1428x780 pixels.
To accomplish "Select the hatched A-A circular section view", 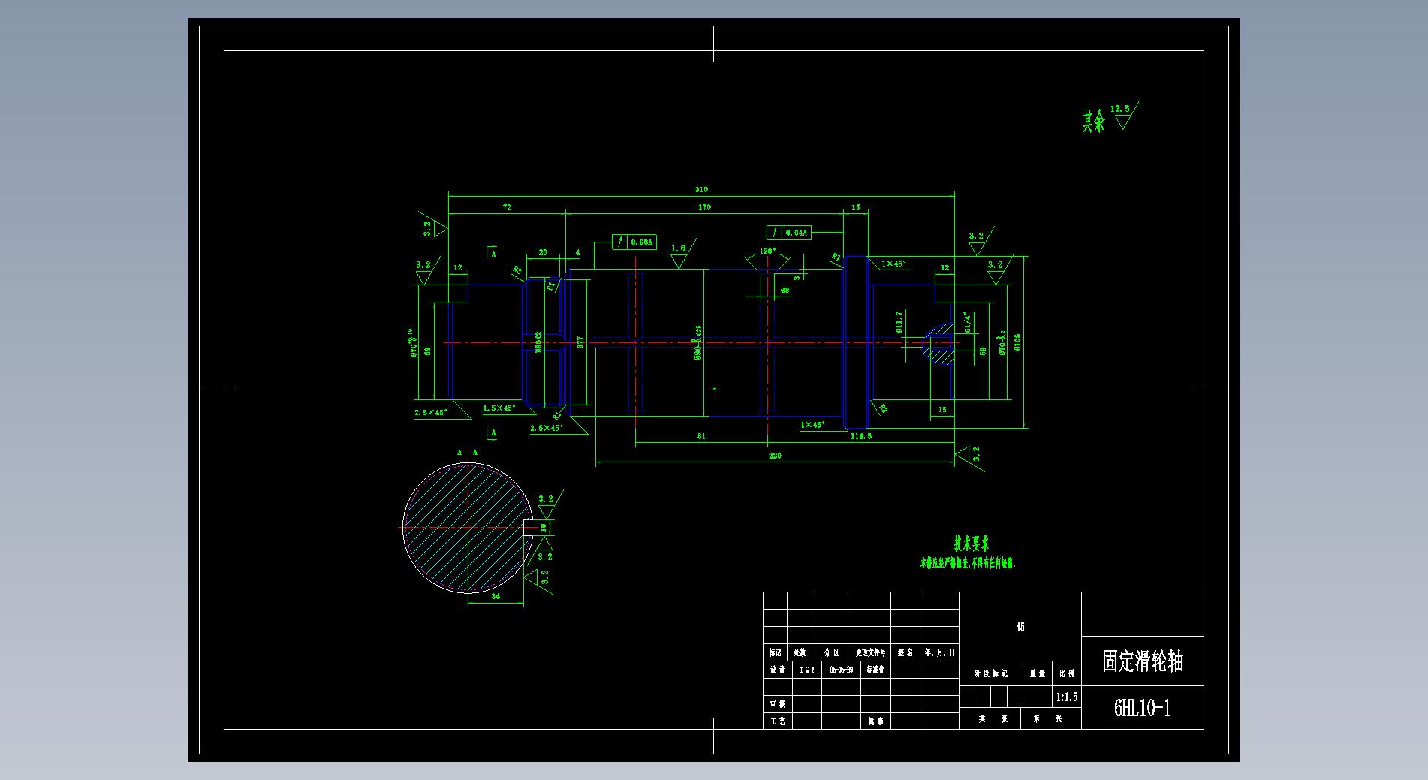I will tap(467, 528).
